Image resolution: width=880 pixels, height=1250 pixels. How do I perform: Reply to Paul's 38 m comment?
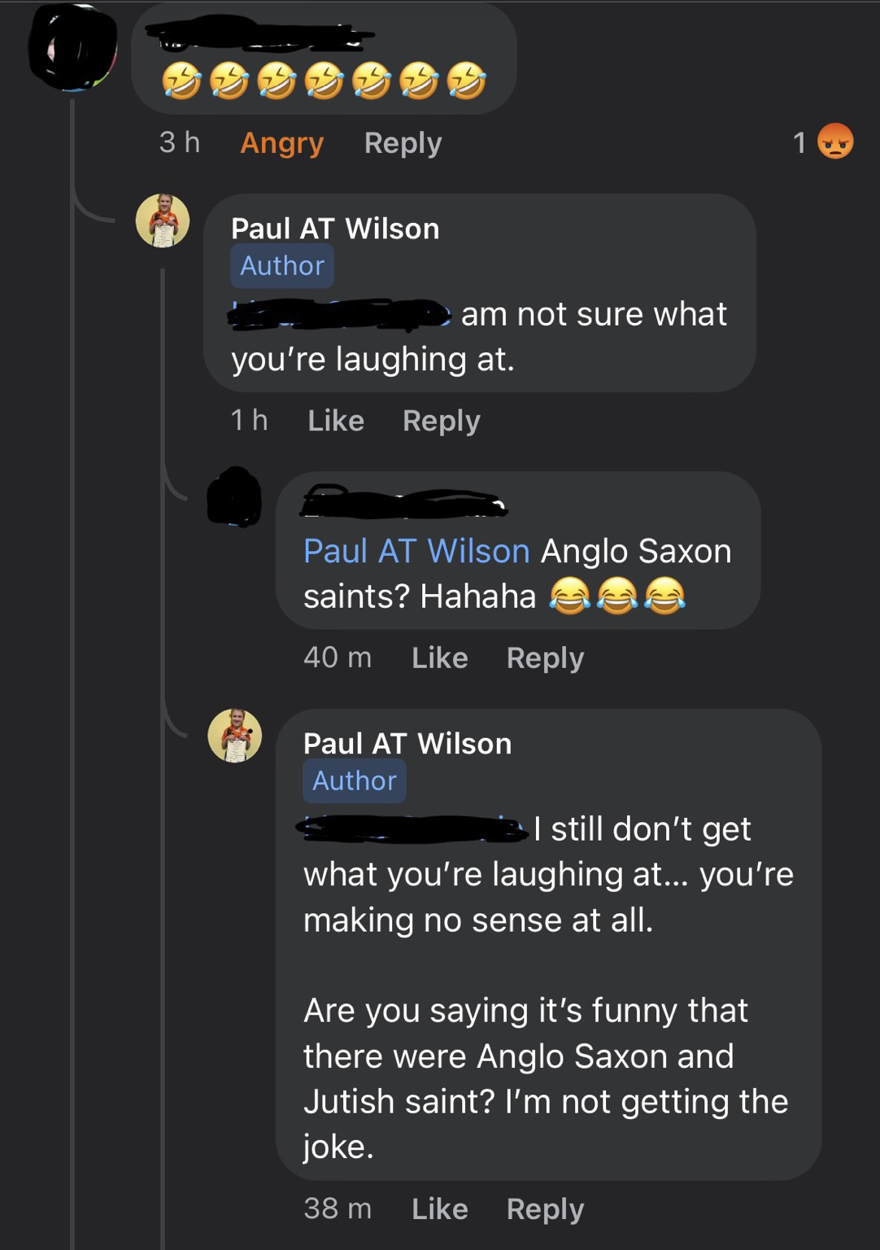click(545, 1208)
